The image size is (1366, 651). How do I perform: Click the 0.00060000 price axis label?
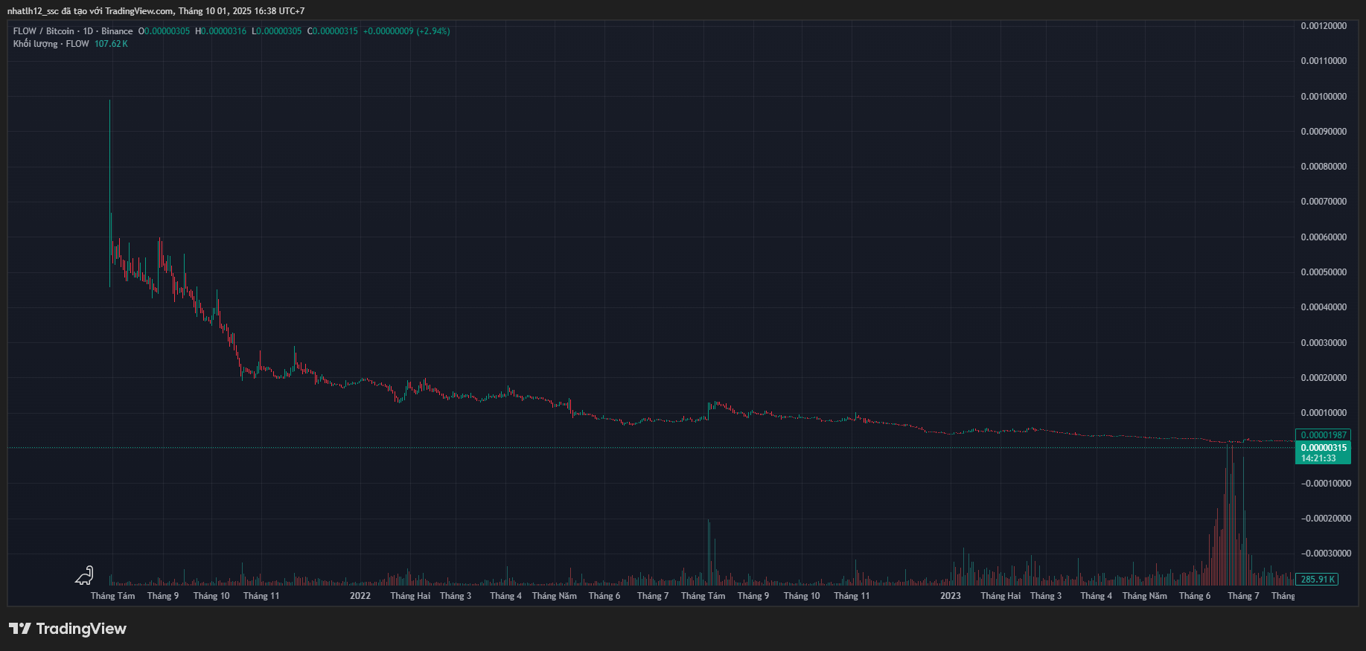pyautogui.click(x=1324, y=237)
